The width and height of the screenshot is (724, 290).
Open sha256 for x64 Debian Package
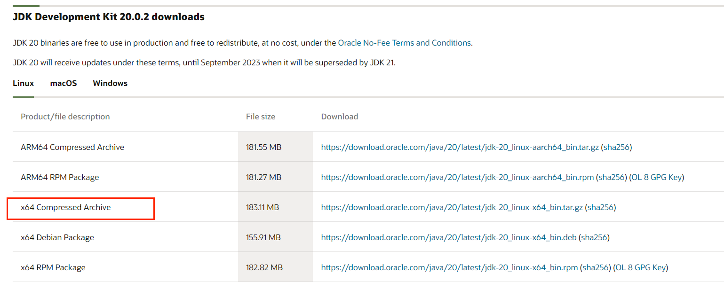click(x=595, y=237)
